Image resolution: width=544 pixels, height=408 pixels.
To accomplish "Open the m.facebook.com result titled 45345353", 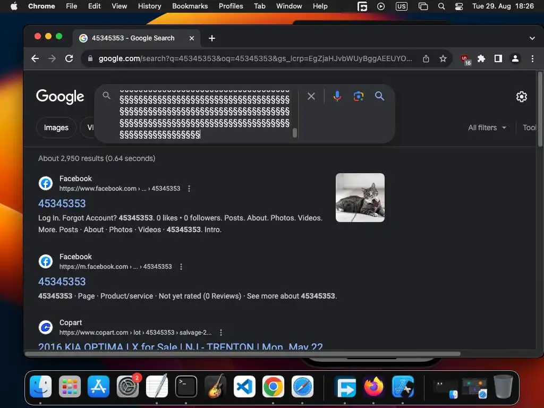I will pos(62,282).
